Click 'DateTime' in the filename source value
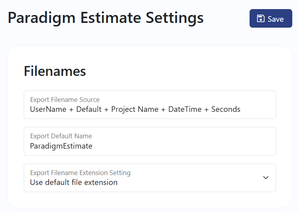The image size is (299, 213). [x=185, y=109]
